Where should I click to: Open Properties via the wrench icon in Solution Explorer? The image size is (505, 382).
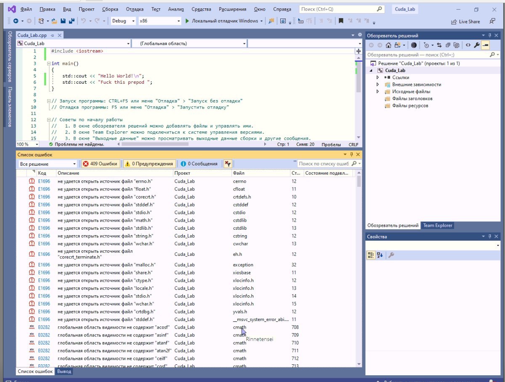click(477, 45)
